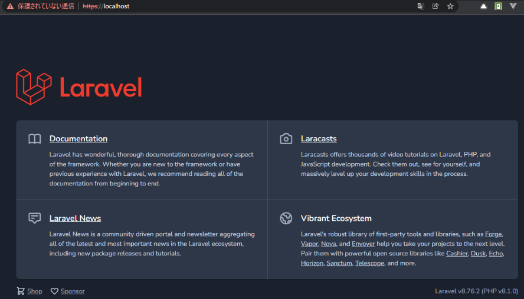This screenshot has width=524, height=299.
Task: Follow the Forge link
Action: pos(493,234)
